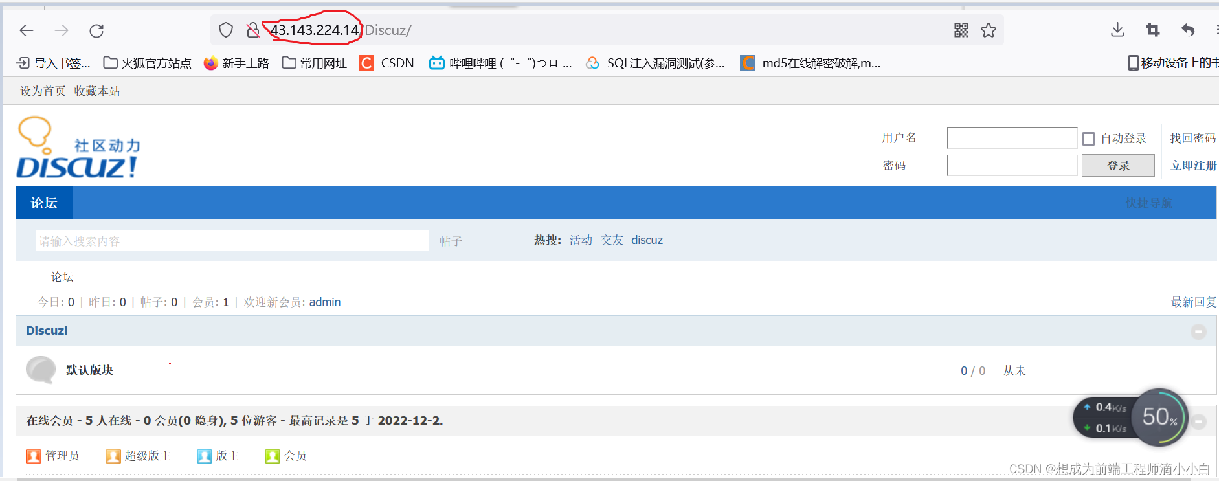
Task: Click the 登录 button
Action: tap(1118, 165)
